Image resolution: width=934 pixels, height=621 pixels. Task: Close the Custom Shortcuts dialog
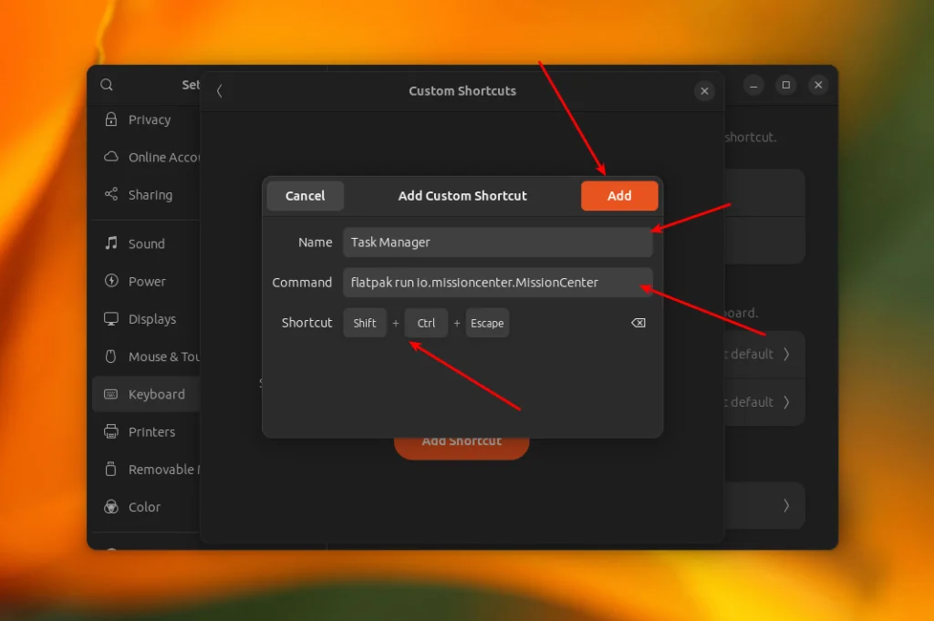704,91
